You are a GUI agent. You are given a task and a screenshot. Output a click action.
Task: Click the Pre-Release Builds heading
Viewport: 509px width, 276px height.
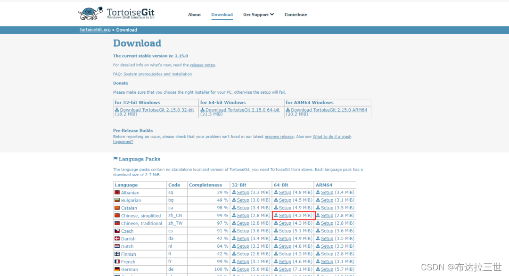133,130
